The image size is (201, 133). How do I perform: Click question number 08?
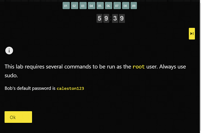(x=125, y=6)
